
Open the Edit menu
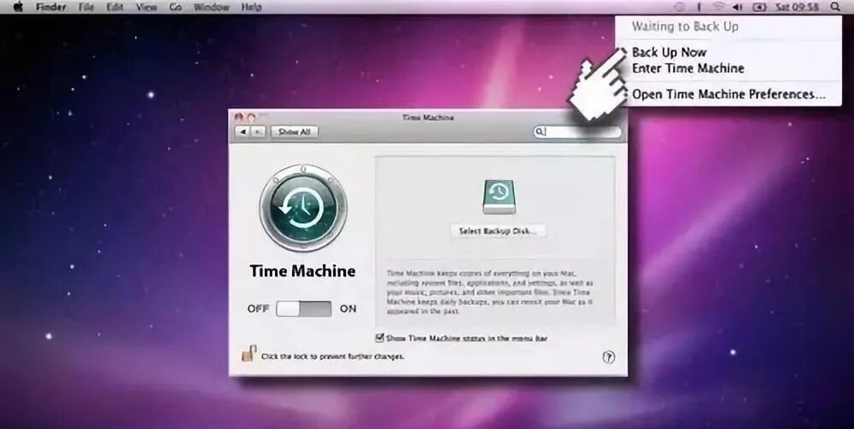coord(115,7)
